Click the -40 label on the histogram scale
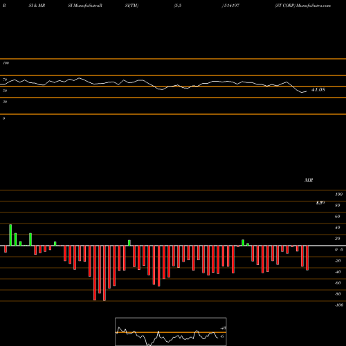This screenshot has width=346, height=346. (x=338, y=272)
